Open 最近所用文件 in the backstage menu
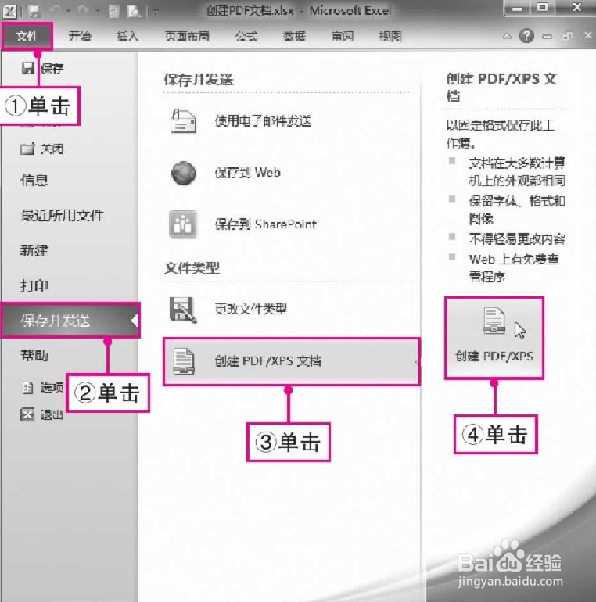Viewport: 596px width, 602px height. 63,215
